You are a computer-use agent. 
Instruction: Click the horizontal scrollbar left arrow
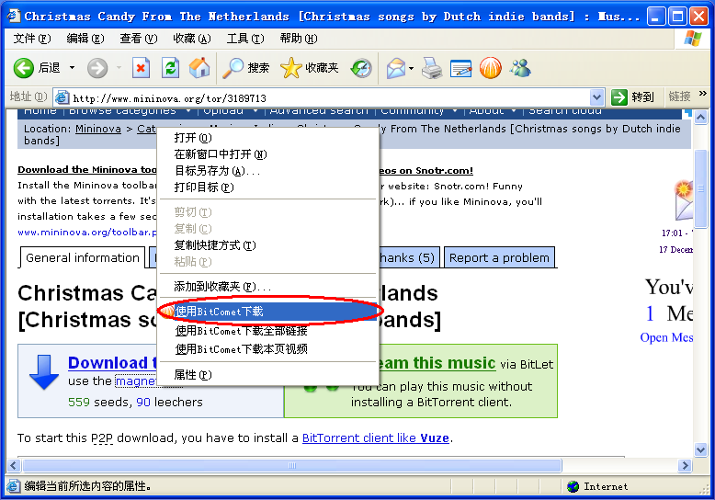[13, 466]
